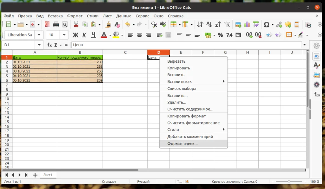Open the font name dropdown
The width and height of the screenshot is (325, 189).
pos(39,35)
